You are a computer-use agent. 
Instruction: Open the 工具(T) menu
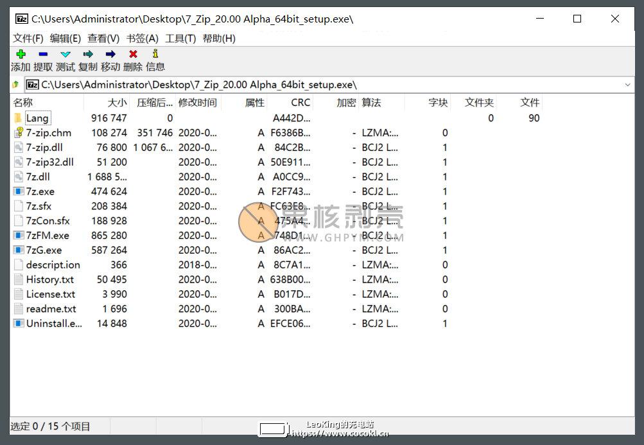tap(180, 39)
